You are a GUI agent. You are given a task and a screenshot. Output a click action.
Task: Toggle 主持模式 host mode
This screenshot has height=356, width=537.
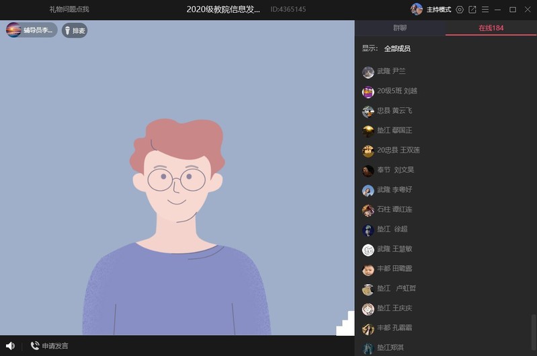[x=438, y=9]
